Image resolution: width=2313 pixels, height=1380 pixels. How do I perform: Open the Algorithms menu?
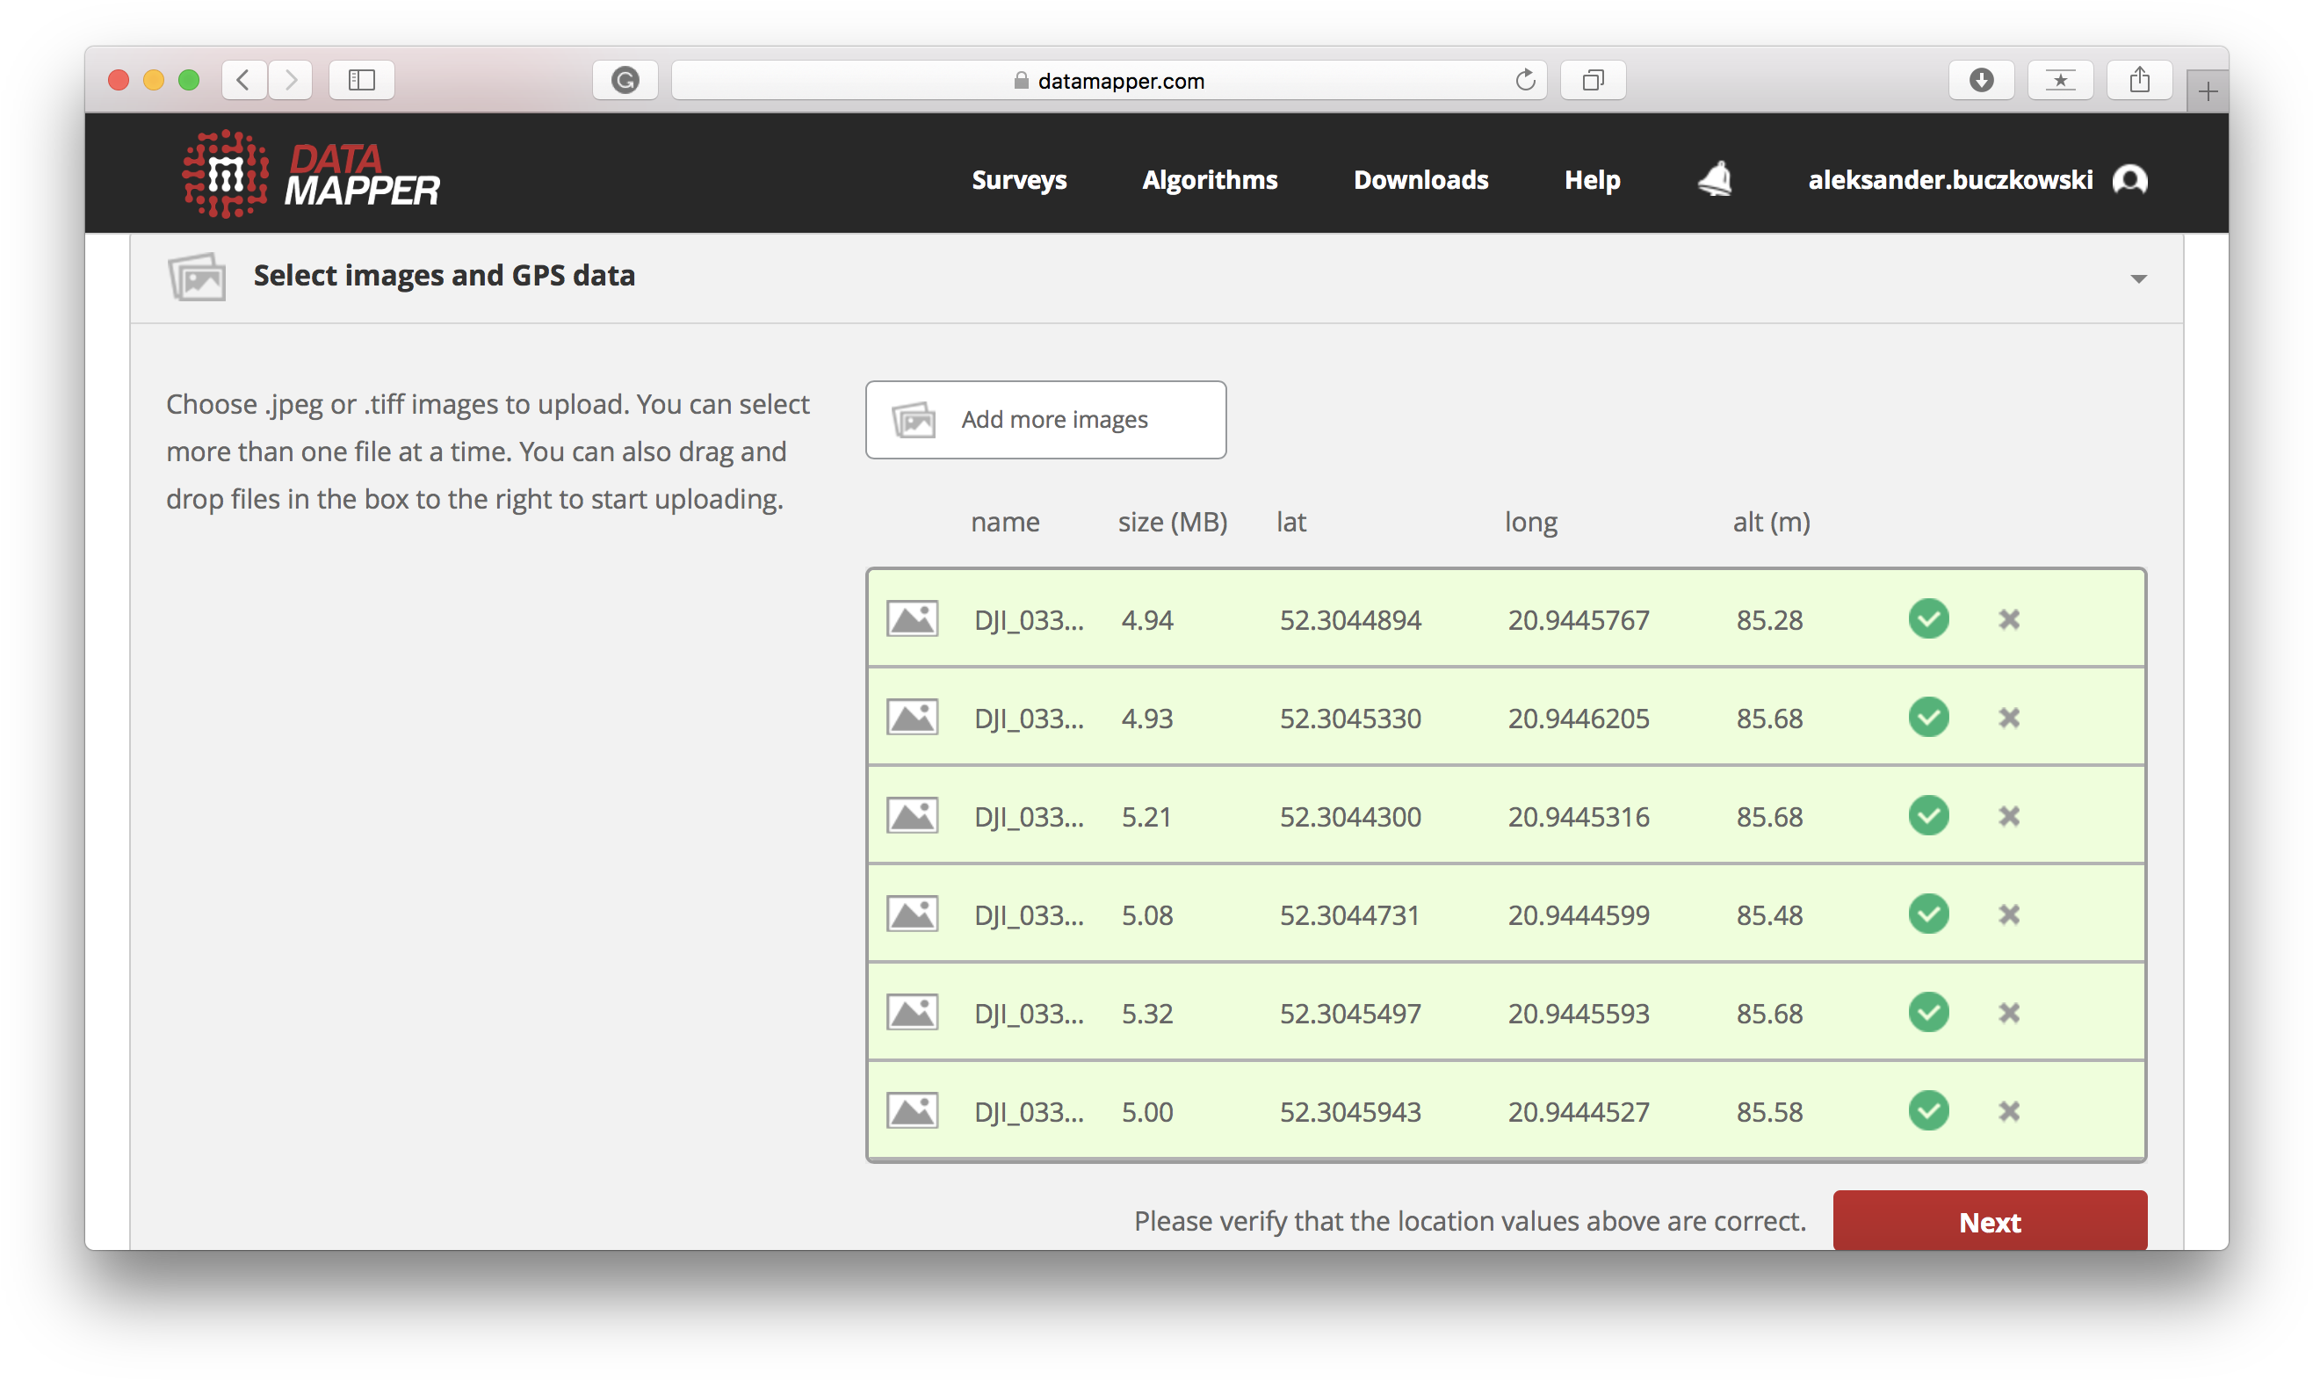[1210, 179]
